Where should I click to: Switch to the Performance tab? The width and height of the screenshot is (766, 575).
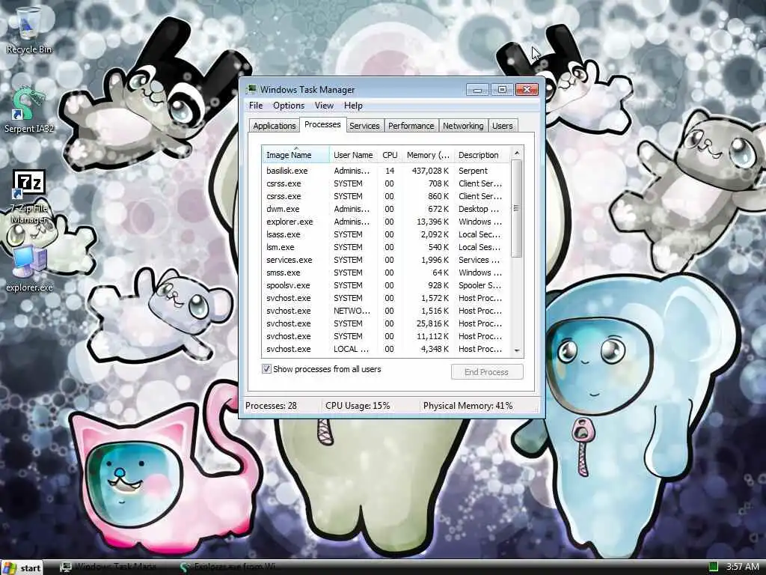pos(411,126)
